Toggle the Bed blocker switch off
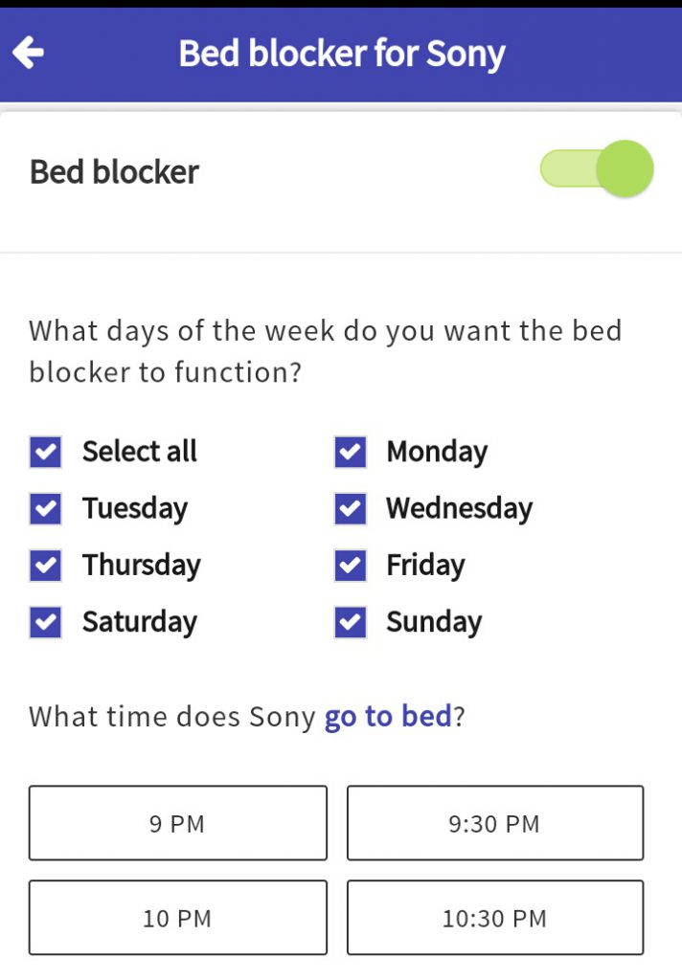This screenshot has height=980, width=682. point(596,170)
